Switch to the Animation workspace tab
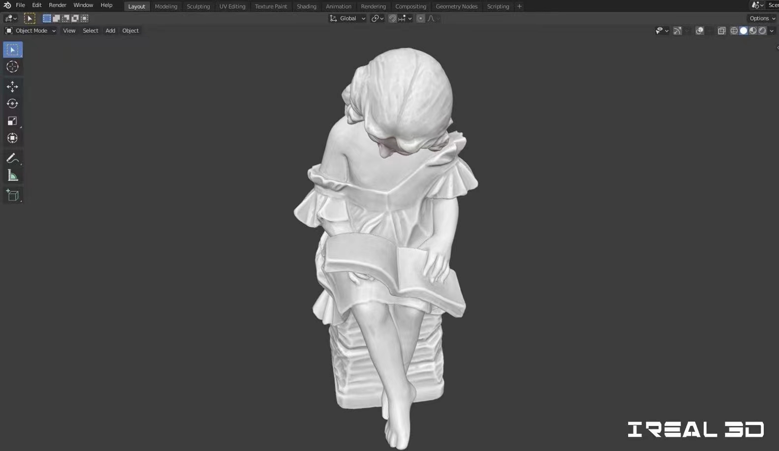 click(x=339, y=6)
